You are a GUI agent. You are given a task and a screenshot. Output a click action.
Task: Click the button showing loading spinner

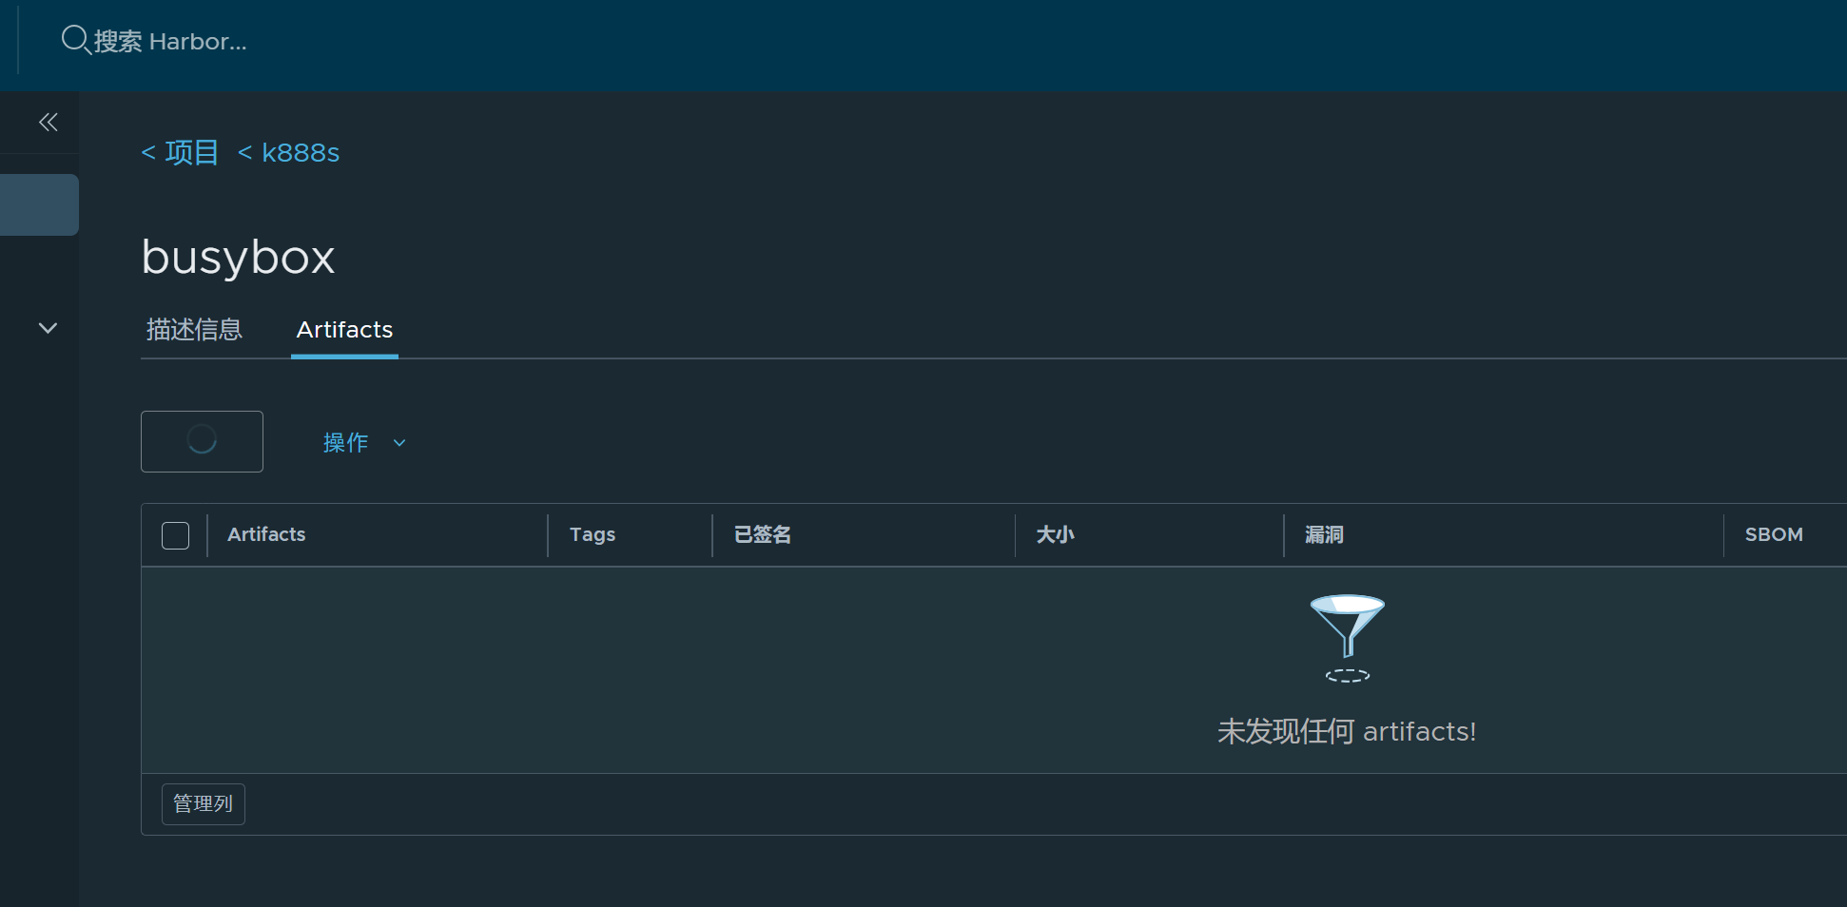point(202,441)
